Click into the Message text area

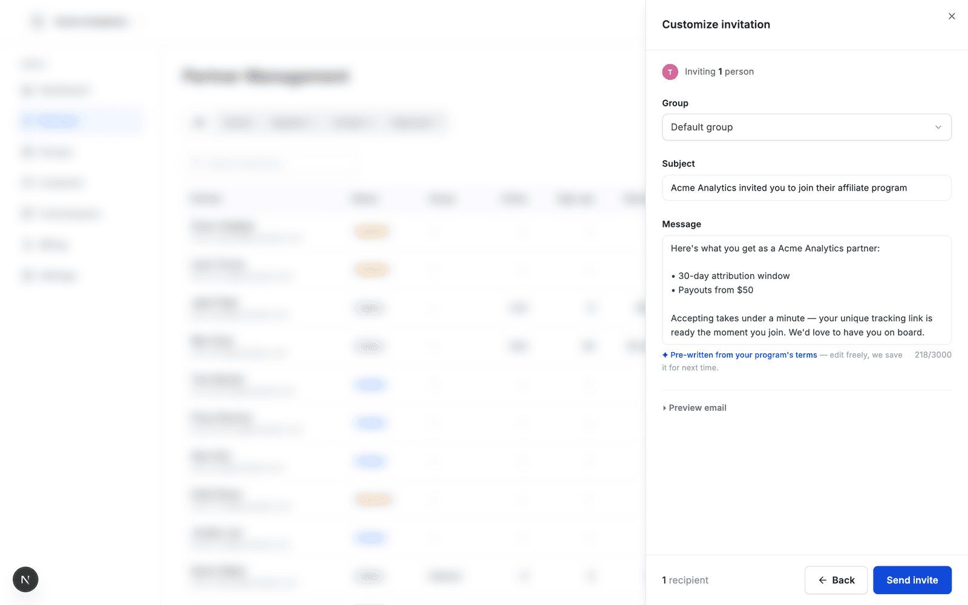click(x=806, y=290)
